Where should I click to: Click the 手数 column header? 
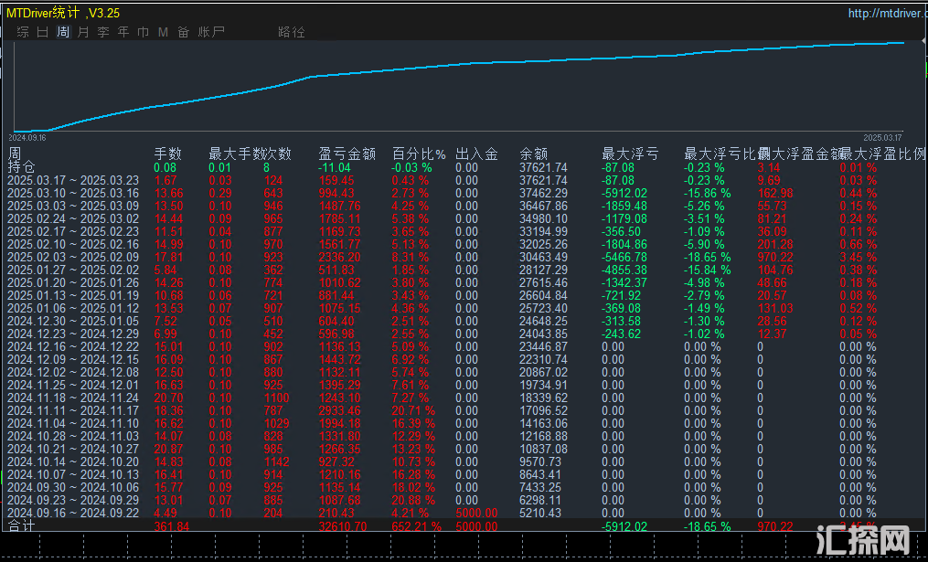click(167, 154)
